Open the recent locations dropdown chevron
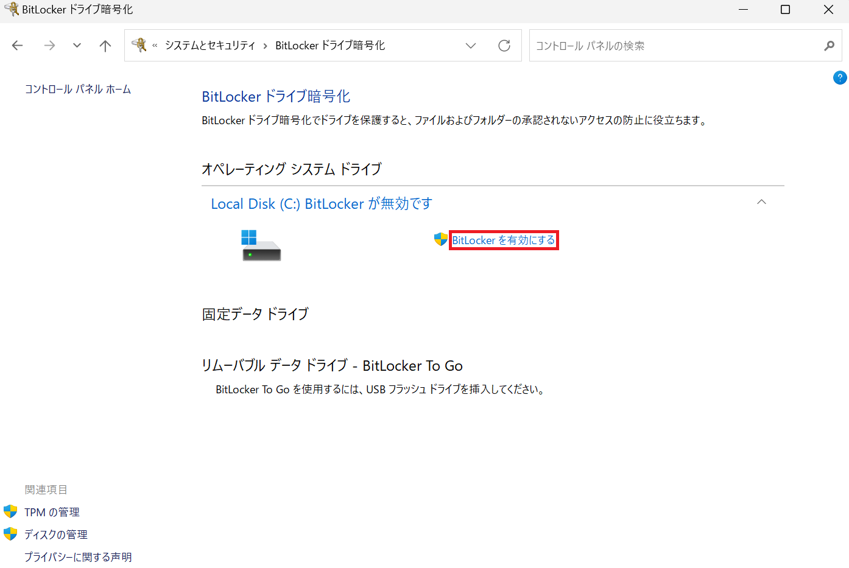 click(77, 46)
